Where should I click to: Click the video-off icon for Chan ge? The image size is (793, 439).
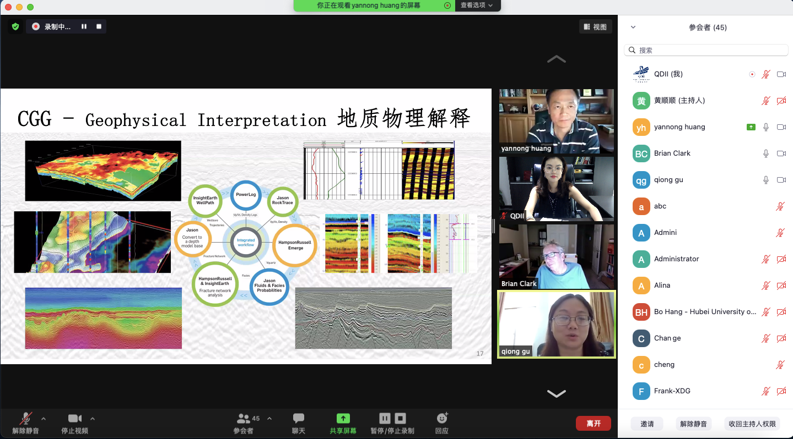[781, 338]
